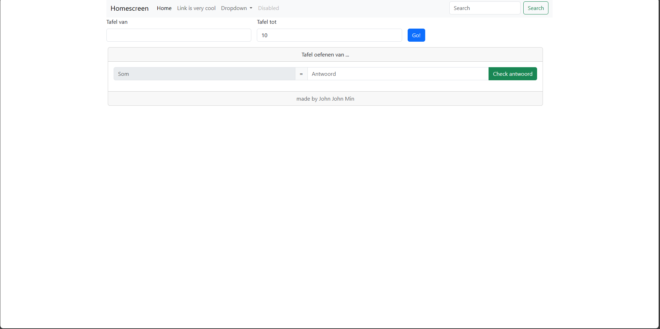Start the table with the Go! button
660x329 pixels.
click(x=416, y=35)
